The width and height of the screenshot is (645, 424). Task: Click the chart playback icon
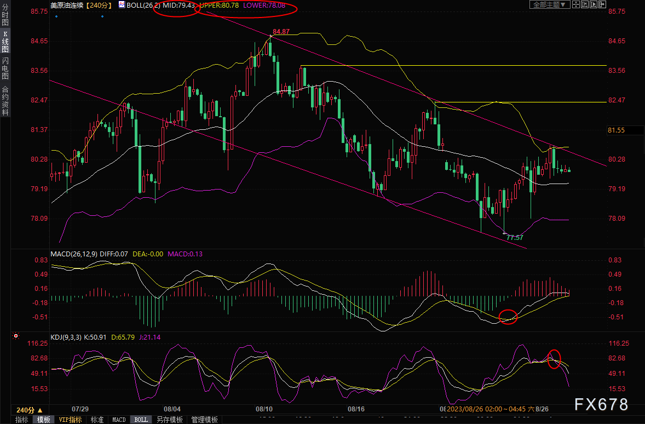pyautogui.click(x=594, y=4)
